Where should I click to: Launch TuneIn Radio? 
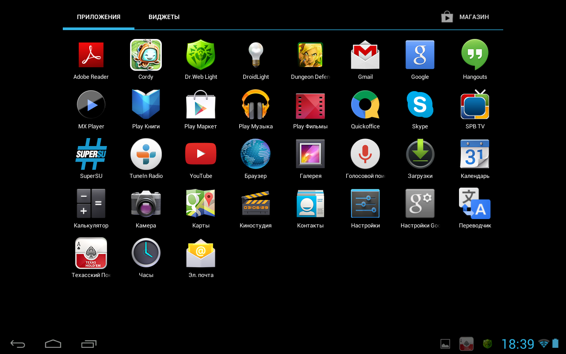pos(146,154)
